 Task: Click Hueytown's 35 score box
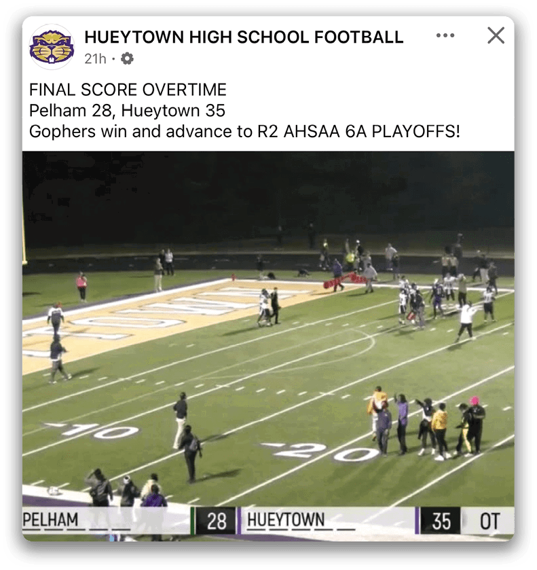point(441,521)
